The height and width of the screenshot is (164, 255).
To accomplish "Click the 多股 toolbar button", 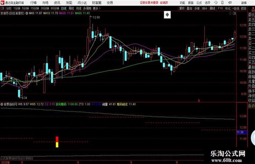I will pyautogui.click(x=197, y=8).
